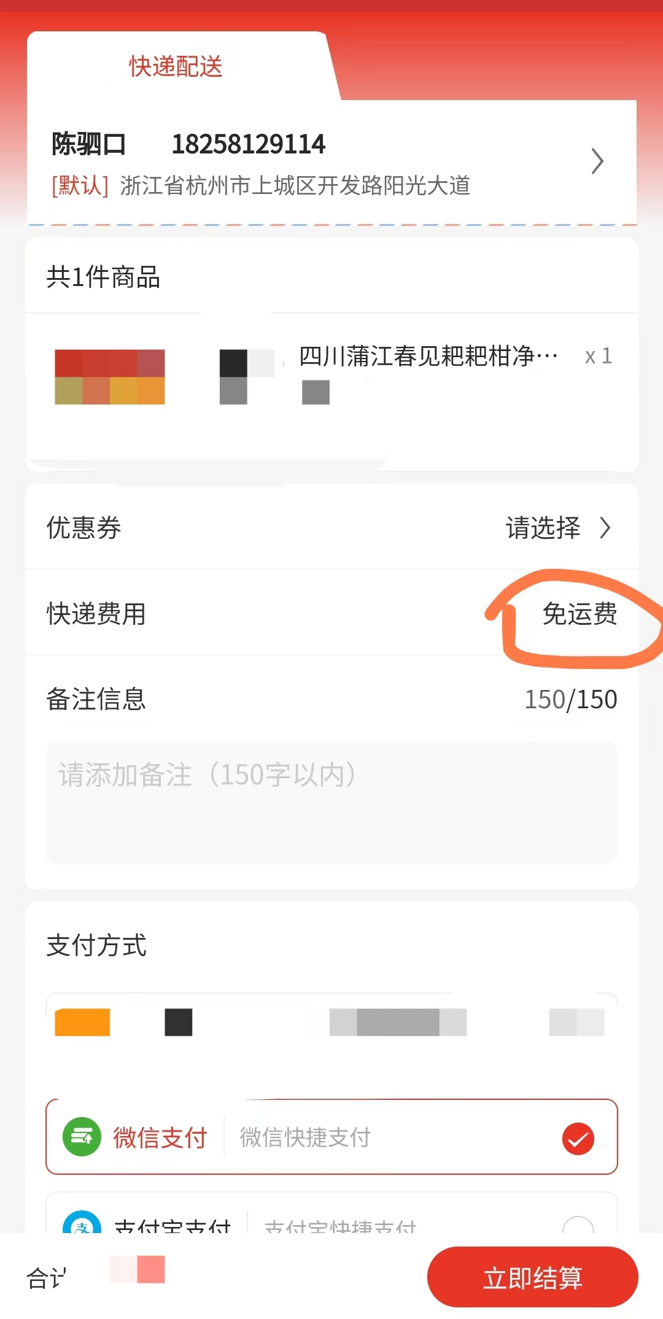Choose a coupon via 请选择
This screenshot has width=663, height=1319.
pos(543,528)
